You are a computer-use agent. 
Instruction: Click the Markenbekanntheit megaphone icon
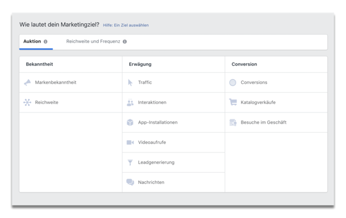click(27, 83)
